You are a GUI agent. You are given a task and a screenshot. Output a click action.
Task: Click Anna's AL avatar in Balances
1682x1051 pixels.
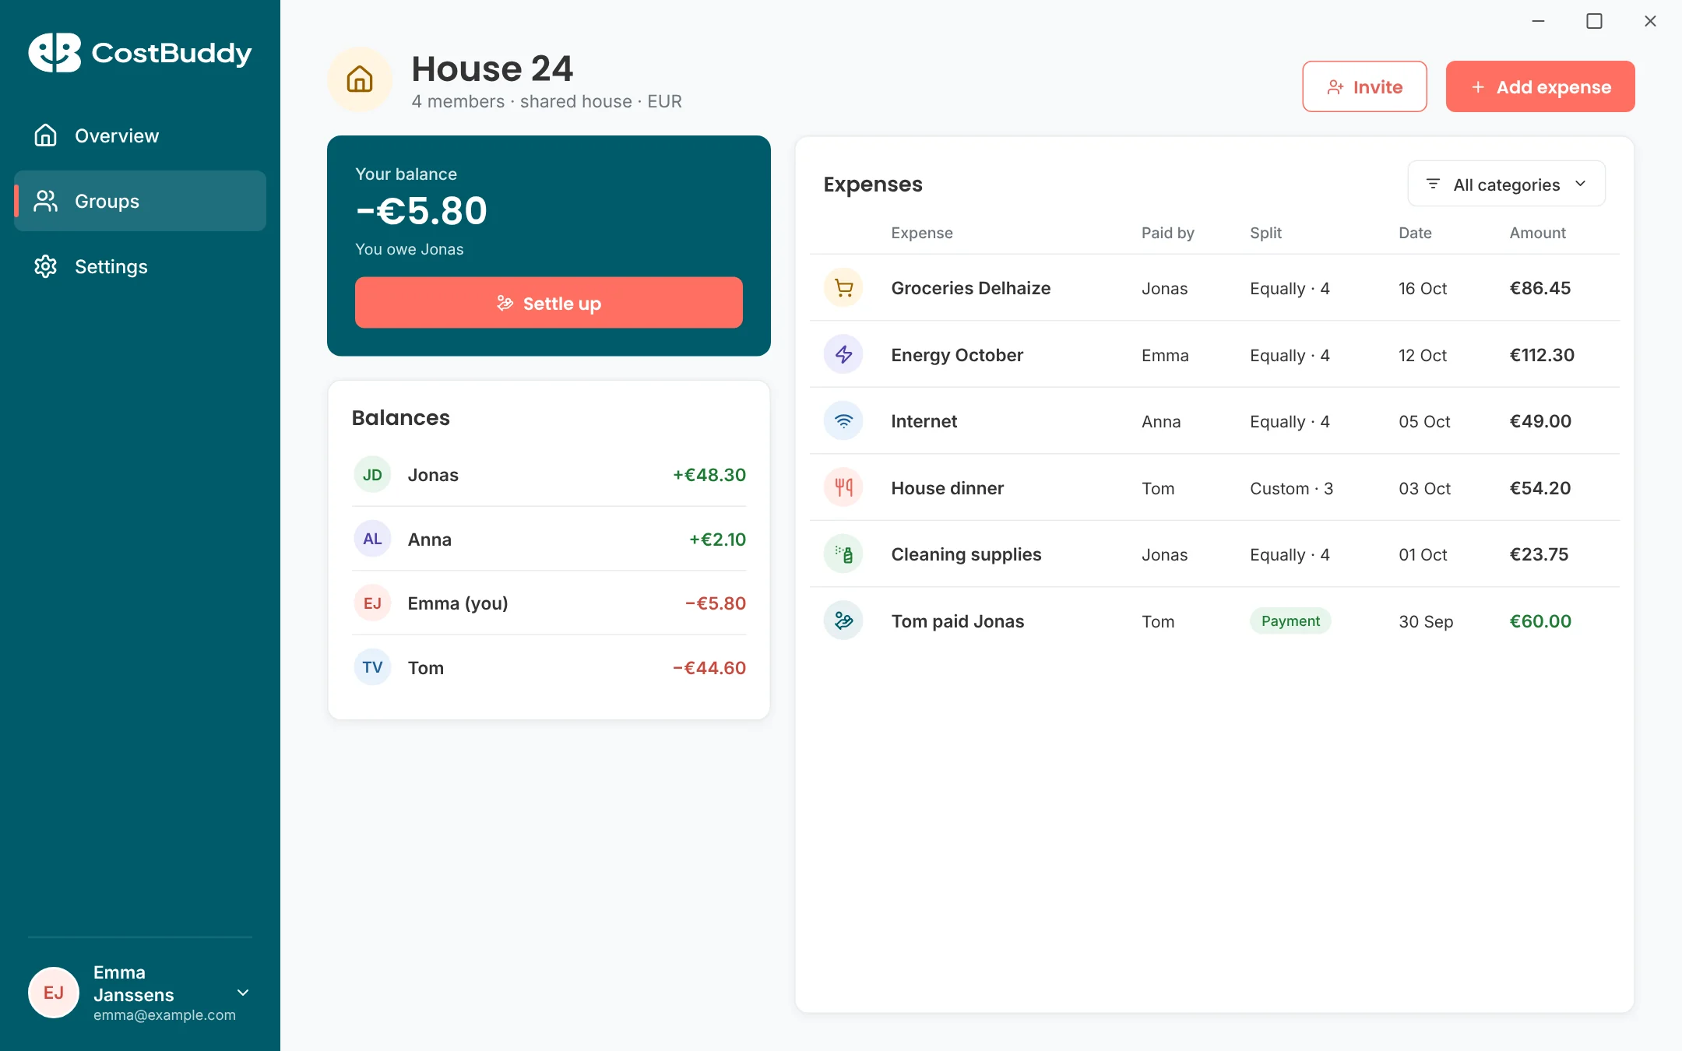click(372, 539)
